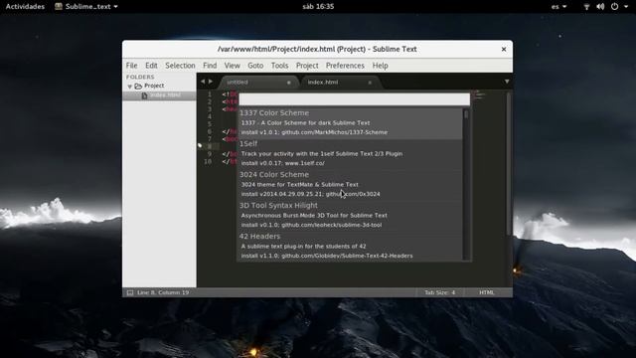Click the network status icon
Image resolution: width=636 pixels, height=358 pixels.
click(x=586, y=7)
